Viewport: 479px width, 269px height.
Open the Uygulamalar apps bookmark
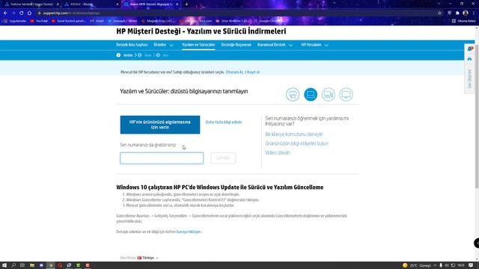[x=15, y=21]
